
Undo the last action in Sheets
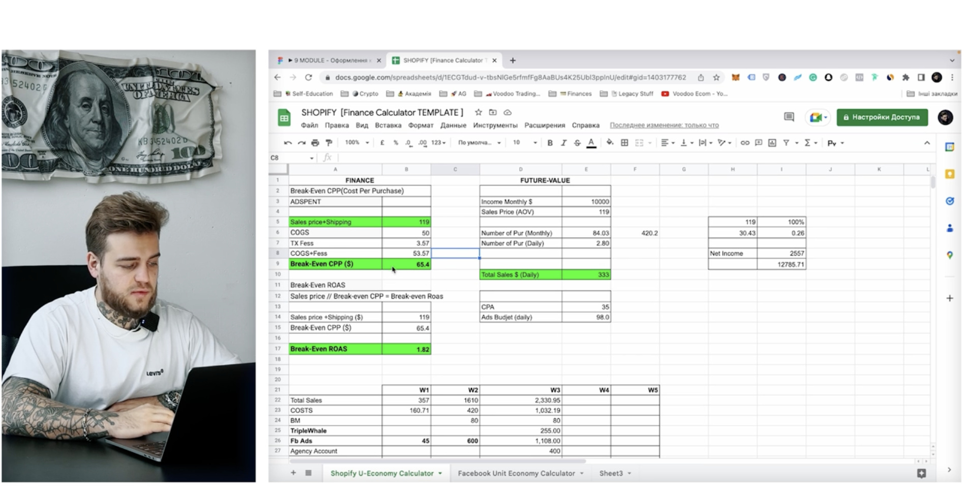pyautogui.click(x=288, y=143)
